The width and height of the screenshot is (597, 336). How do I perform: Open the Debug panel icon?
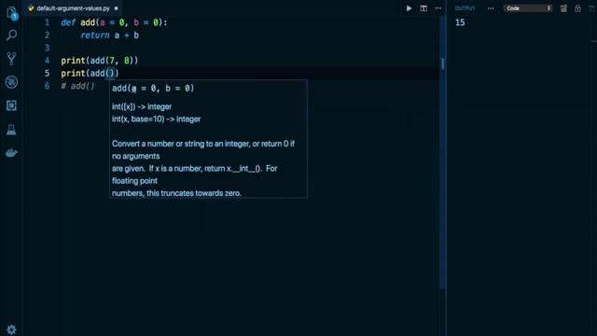11,82
